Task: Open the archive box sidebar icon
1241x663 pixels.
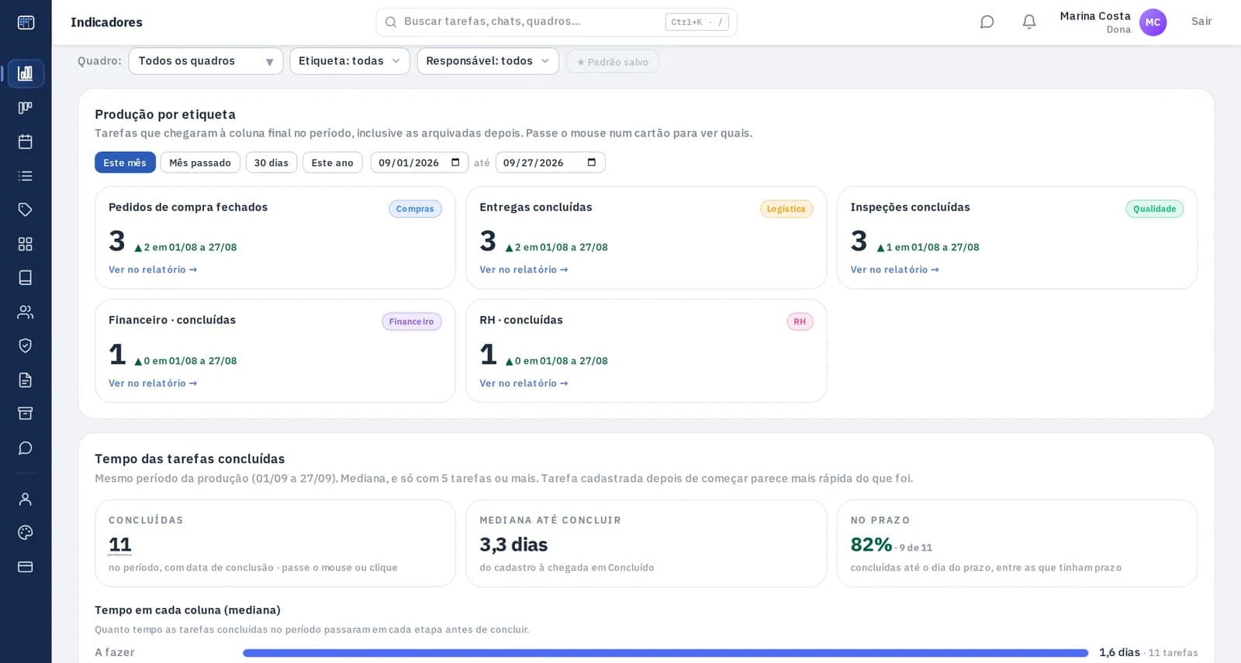Action: tap(26, 414)
